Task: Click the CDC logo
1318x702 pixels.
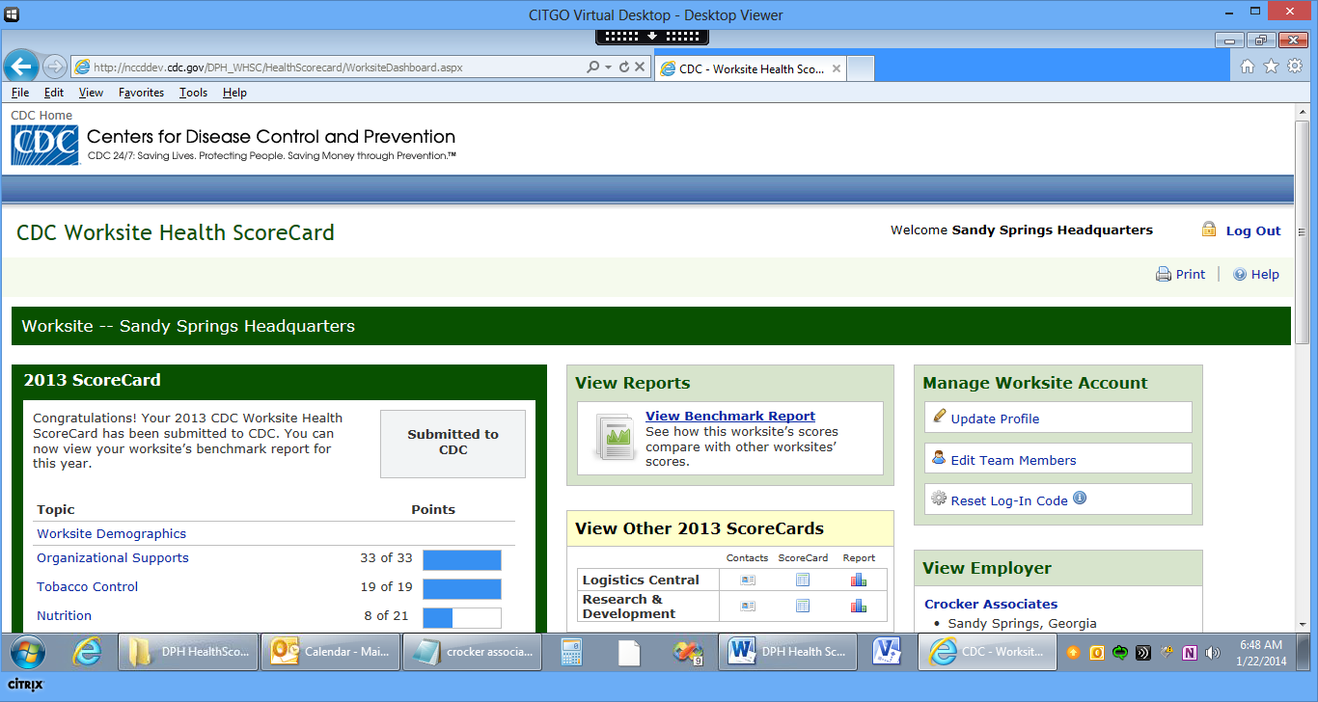Action: 44,146
